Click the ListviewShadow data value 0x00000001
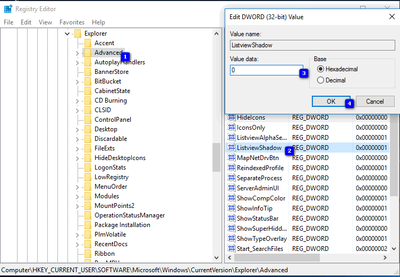 pyautogui.click(x=371, y=148)
